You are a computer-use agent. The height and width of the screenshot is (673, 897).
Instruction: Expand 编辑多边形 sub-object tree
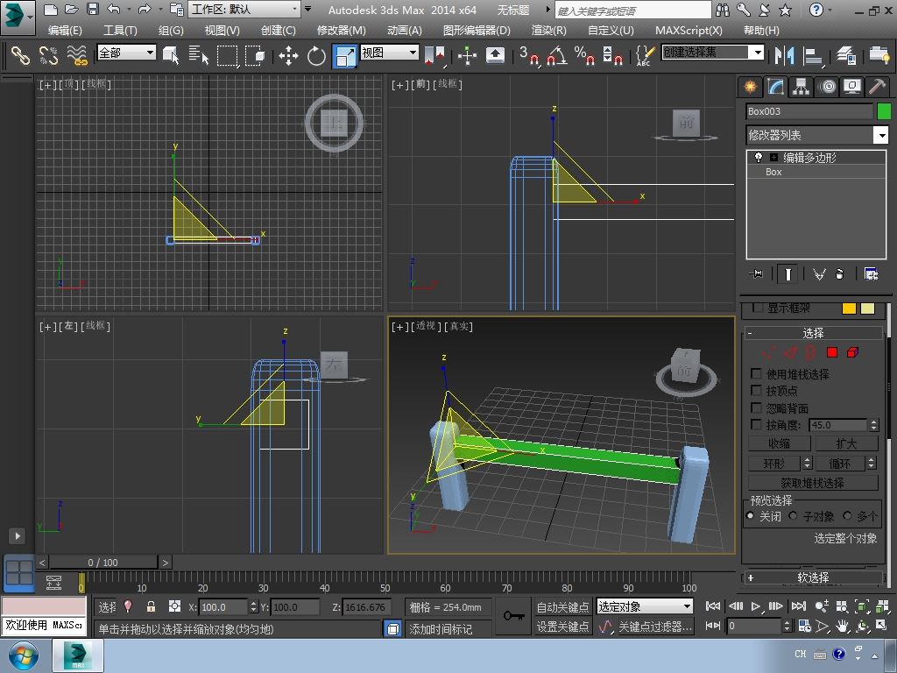click(774, 158)
